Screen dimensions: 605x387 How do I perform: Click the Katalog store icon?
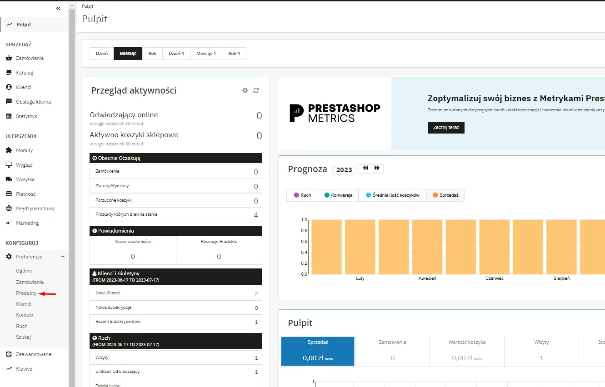[x=9, y=73]
